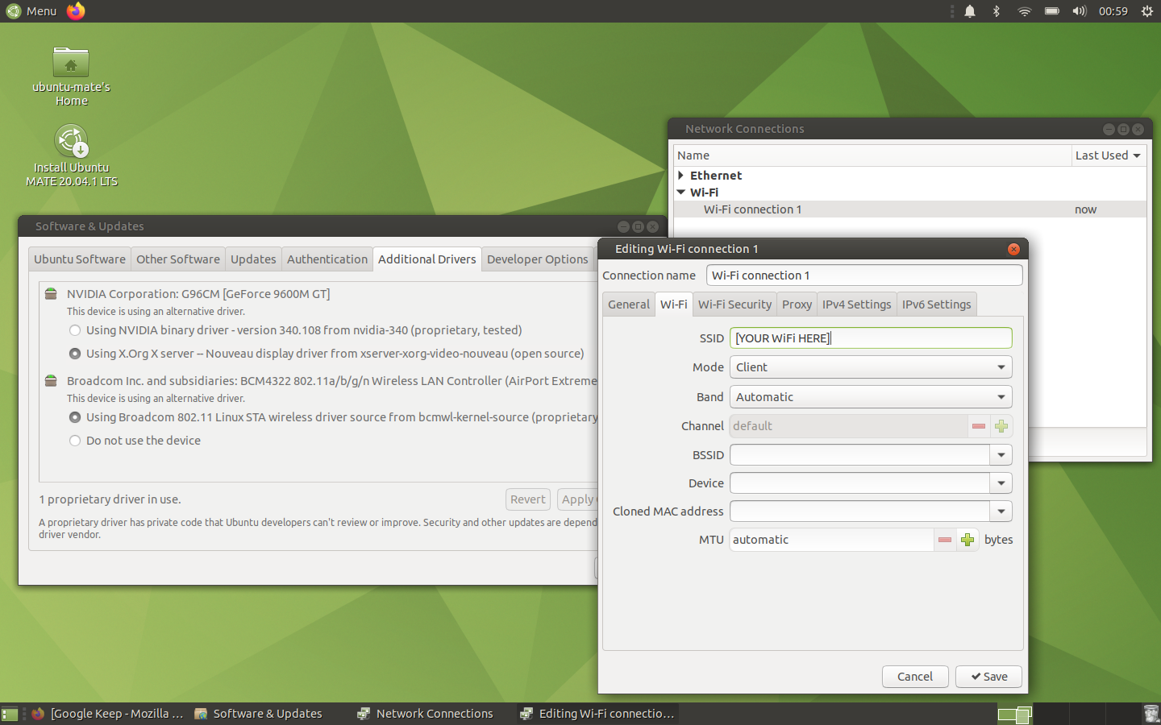
Task: Open the Bluetooth indicator
Action: (x=997, y=11)
